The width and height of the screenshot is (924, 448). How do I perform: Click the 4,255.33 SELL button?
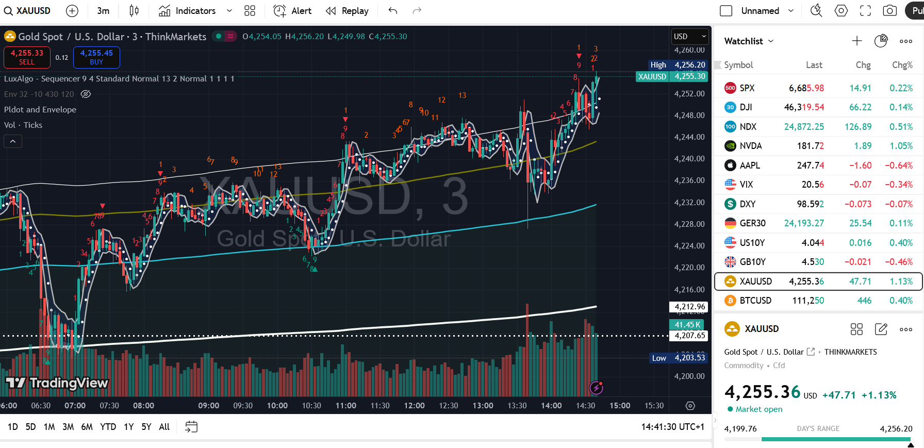click(x=27, y=57)
